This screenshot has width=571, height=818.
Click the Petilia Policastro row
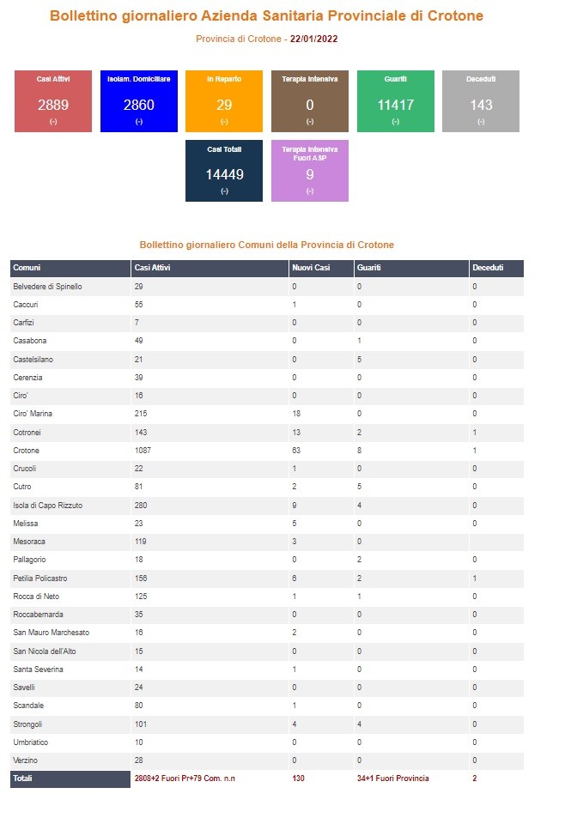point(267,579)
